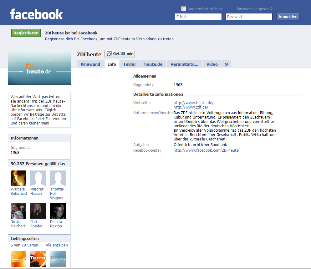311x269 pixels.
Task: Click the Alle anzeigen link
Action: tap(57, 245)
